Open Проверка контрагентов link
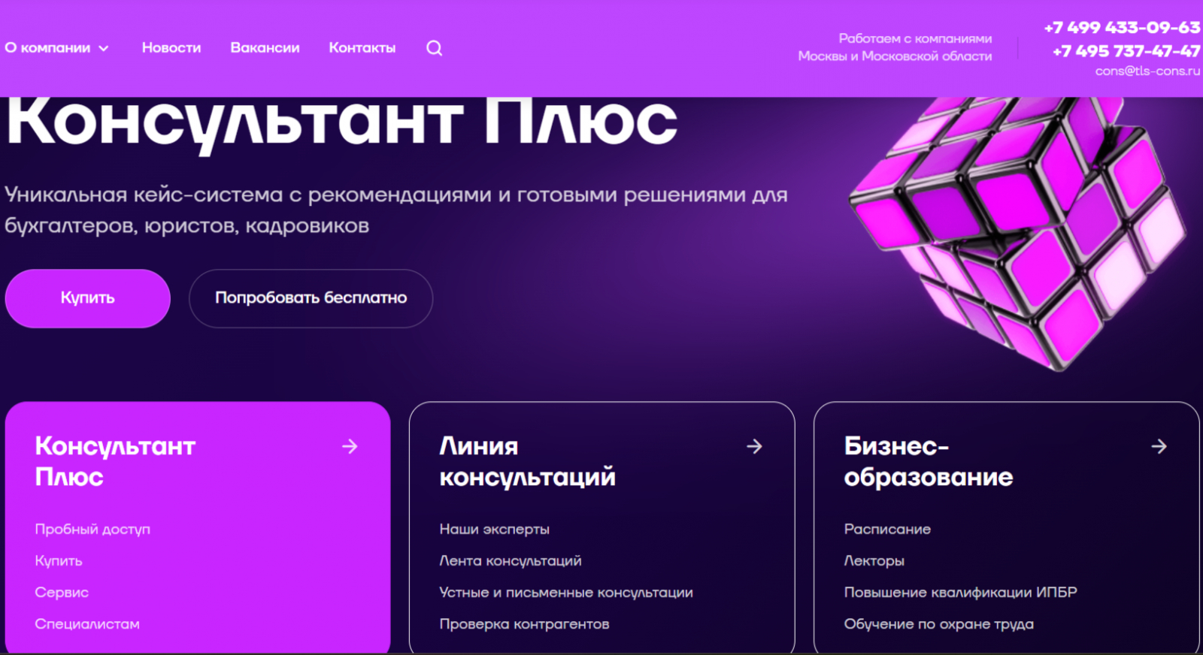Viewport: 1203px width, 655px height. [524, 624]
